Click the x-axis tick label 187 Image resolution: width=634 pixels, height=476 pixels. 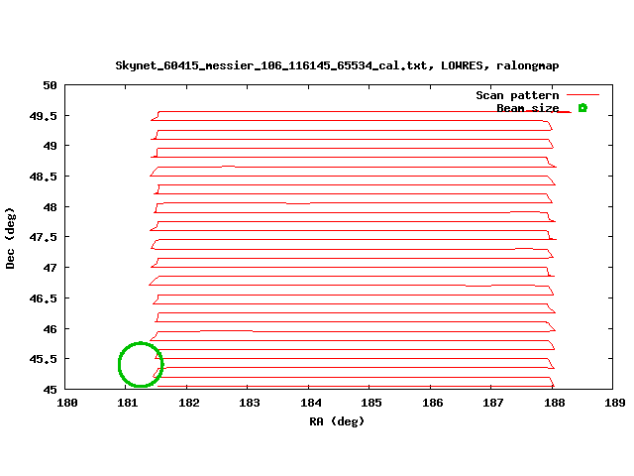(x=493, y=403)
